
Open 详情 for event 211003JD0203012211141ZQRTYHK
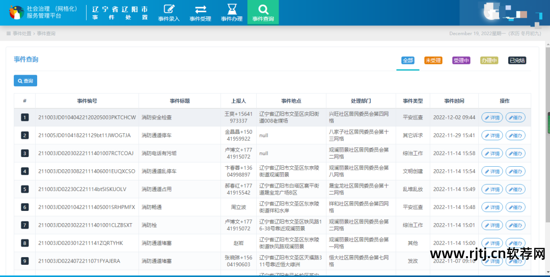pyautogui.click(x=492, y=243)
